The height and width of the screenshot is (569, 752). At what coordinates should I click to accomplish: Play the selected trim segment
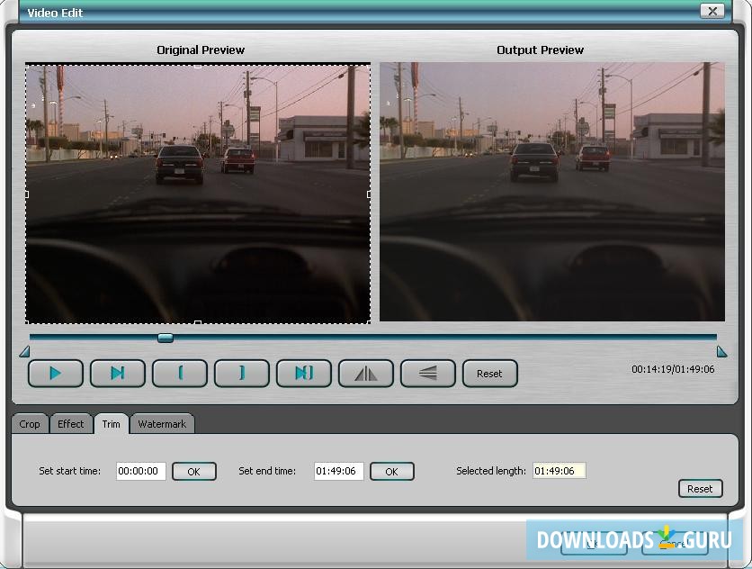(x=303, y=373)
